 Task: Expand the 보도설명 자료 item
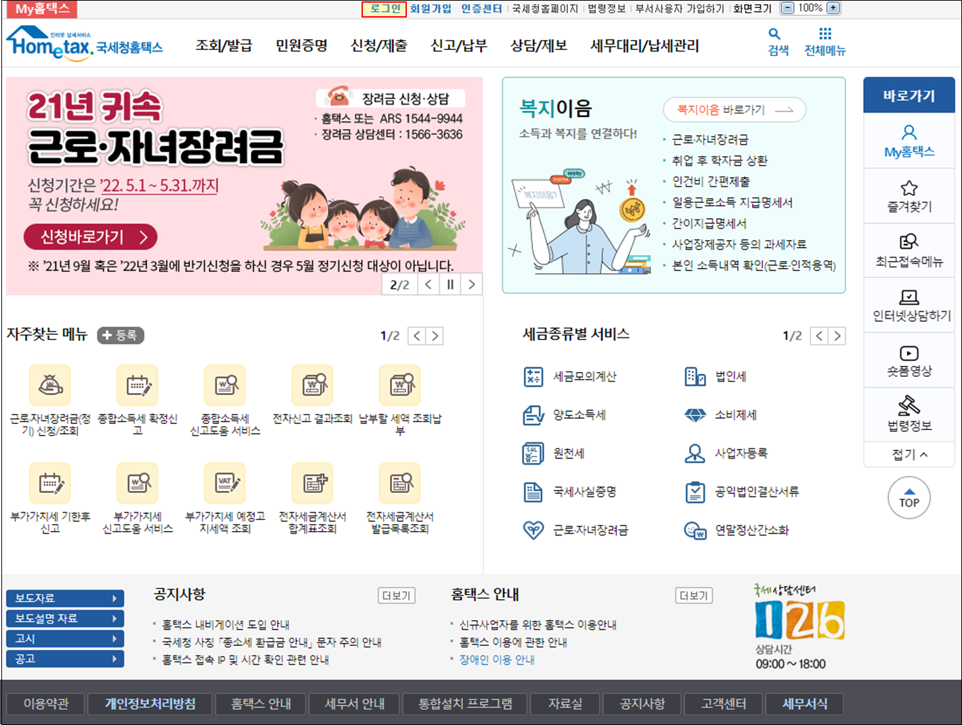pyautogui.click(x=65, y=619)
